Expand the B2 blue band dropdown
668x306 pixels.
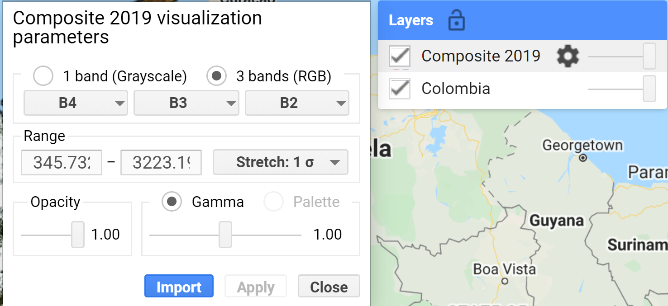297,103
